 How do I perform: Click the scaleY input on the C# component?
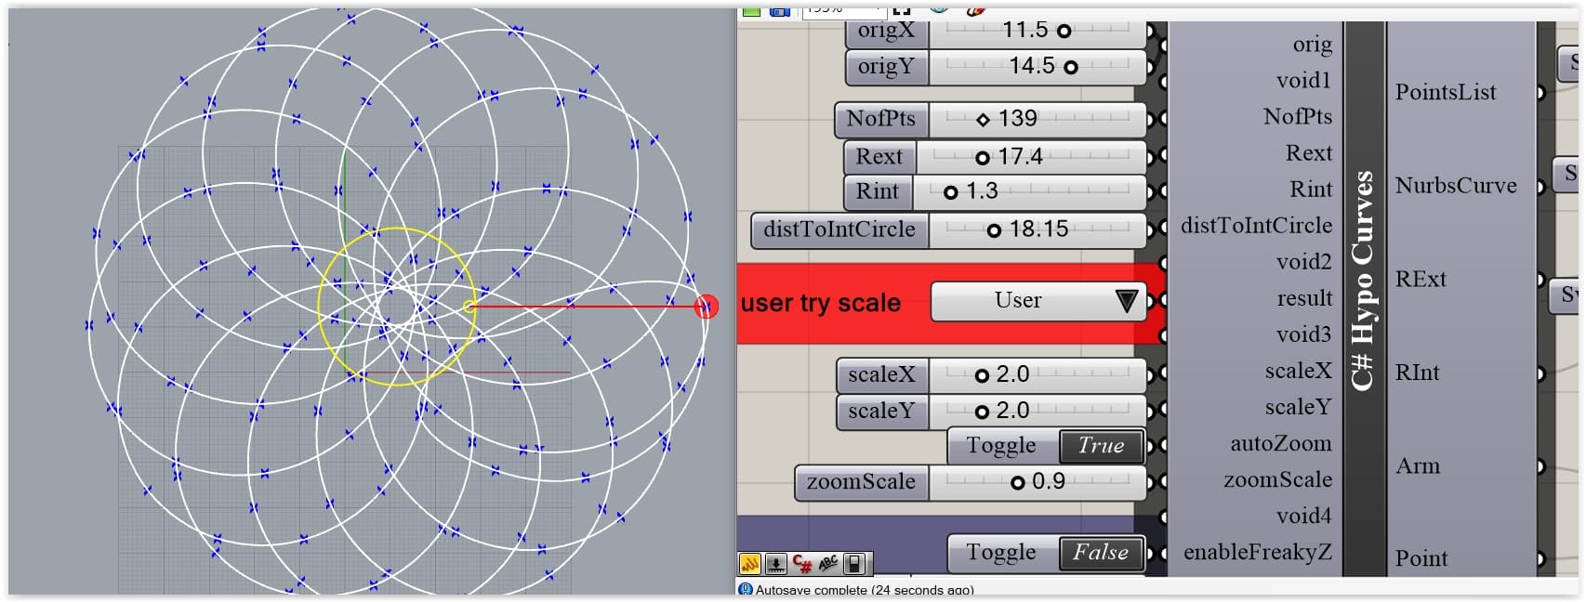coord(1298,407)
